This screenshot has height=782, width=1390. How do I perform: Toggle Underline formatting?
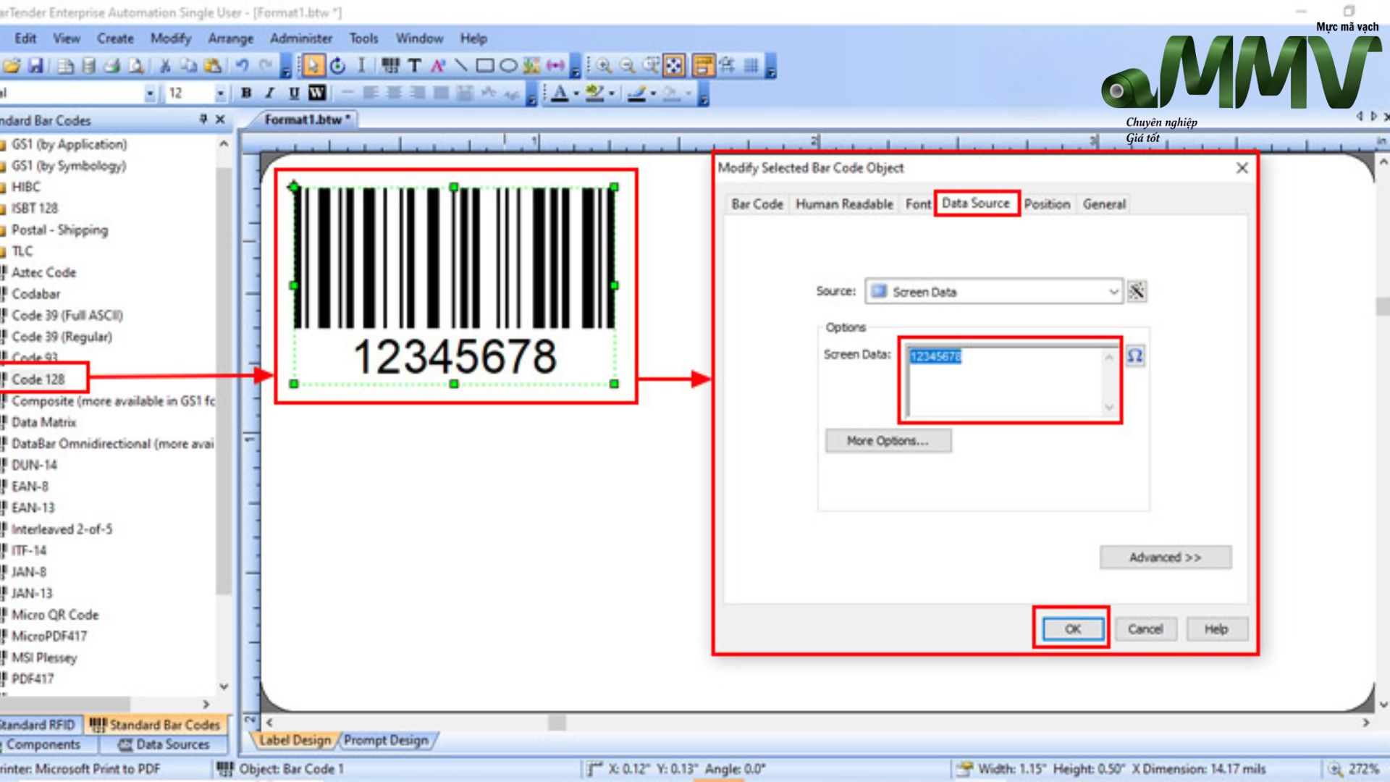pyautogui.click(x=294, y=93)
